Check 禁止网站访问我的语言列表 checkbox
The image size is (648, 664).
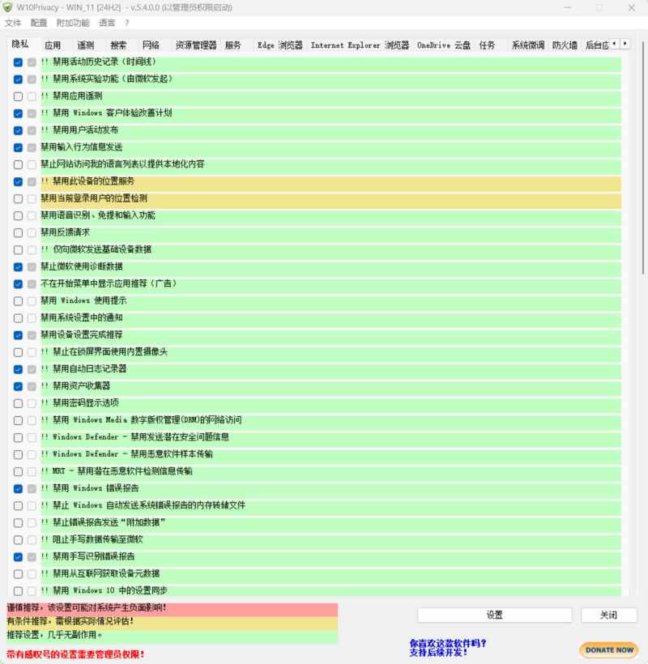pyautogui.click(x=18, y=164)
